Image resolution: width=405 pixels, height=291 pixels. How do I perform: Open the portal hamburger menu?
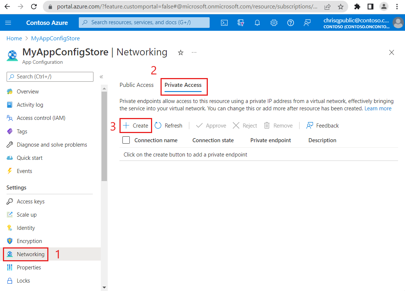(8, 22)
